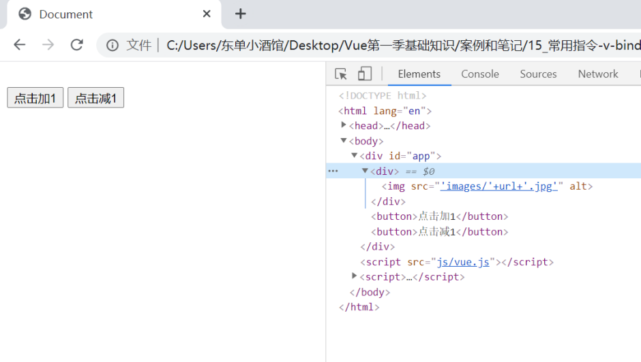The height and width of the screenshot is (362, 641).
Task: Activate the DevTools inspect element picker
Action: coord(340,74)
